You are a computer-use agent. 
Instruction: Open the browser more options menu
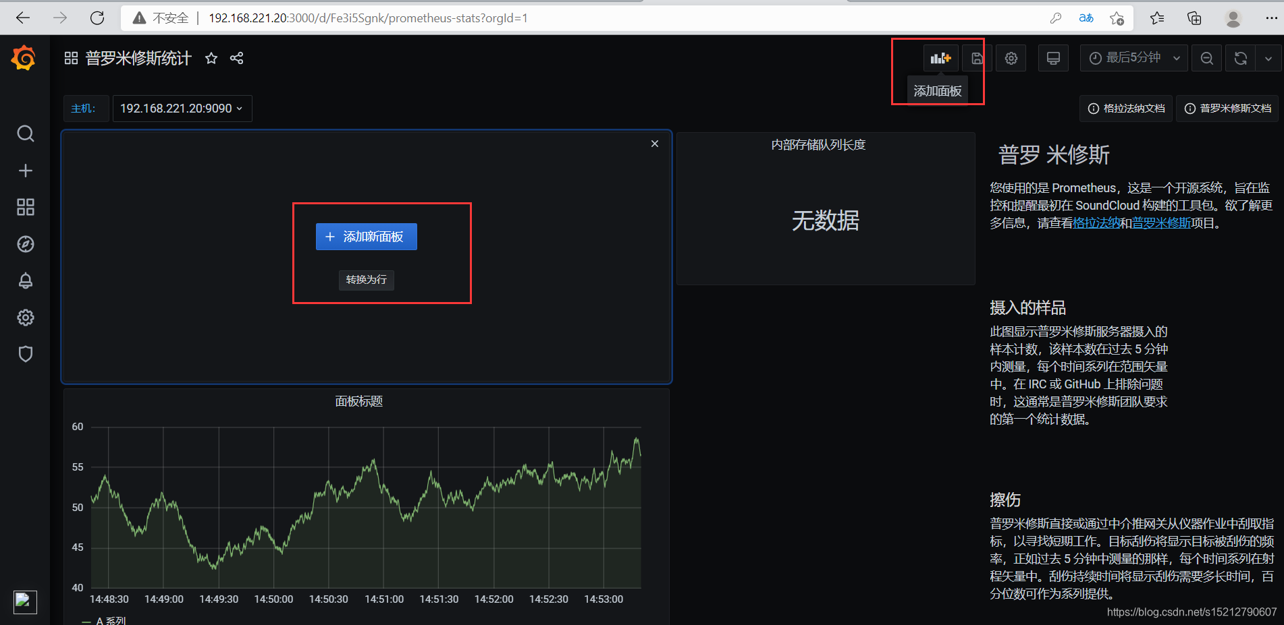1271,18
